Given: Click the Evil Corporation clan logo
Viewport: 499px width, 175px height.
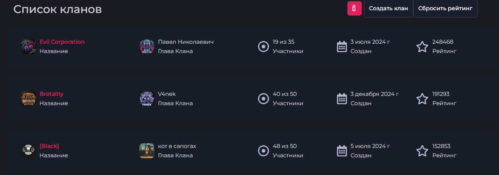Looking at the screenshot, I should click(x=28, y=47).
